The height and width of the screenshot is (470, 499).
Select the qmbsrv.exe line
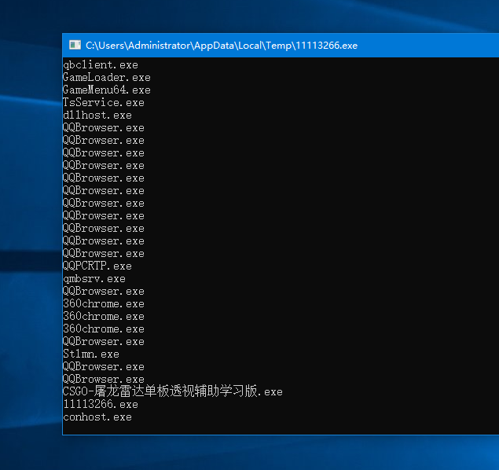[94, 279]
